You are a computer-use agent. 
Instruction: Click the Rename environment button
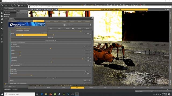tap(67, 29)
